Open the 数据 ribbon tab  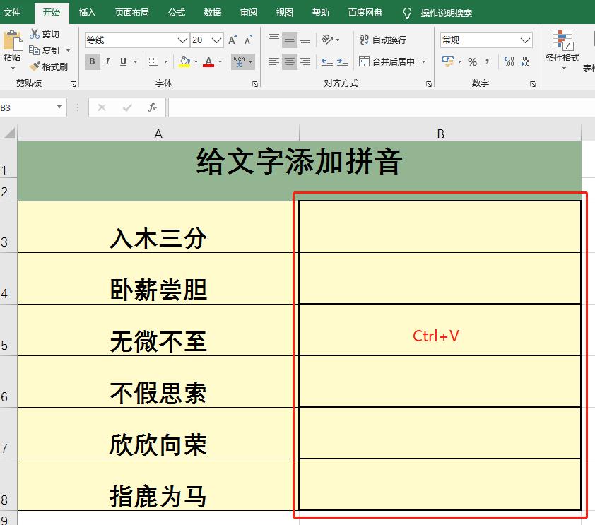(211, 12)
